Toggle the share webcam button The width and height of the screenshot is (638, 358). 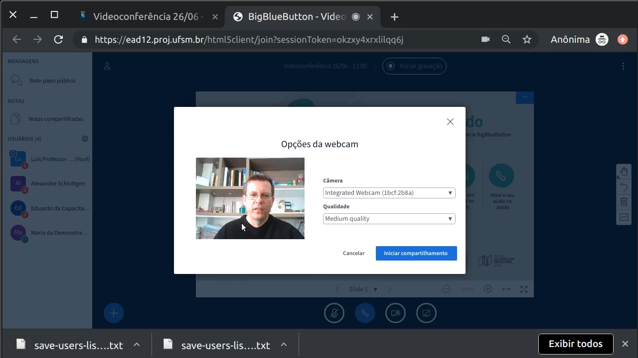click(x=395, y=313)
